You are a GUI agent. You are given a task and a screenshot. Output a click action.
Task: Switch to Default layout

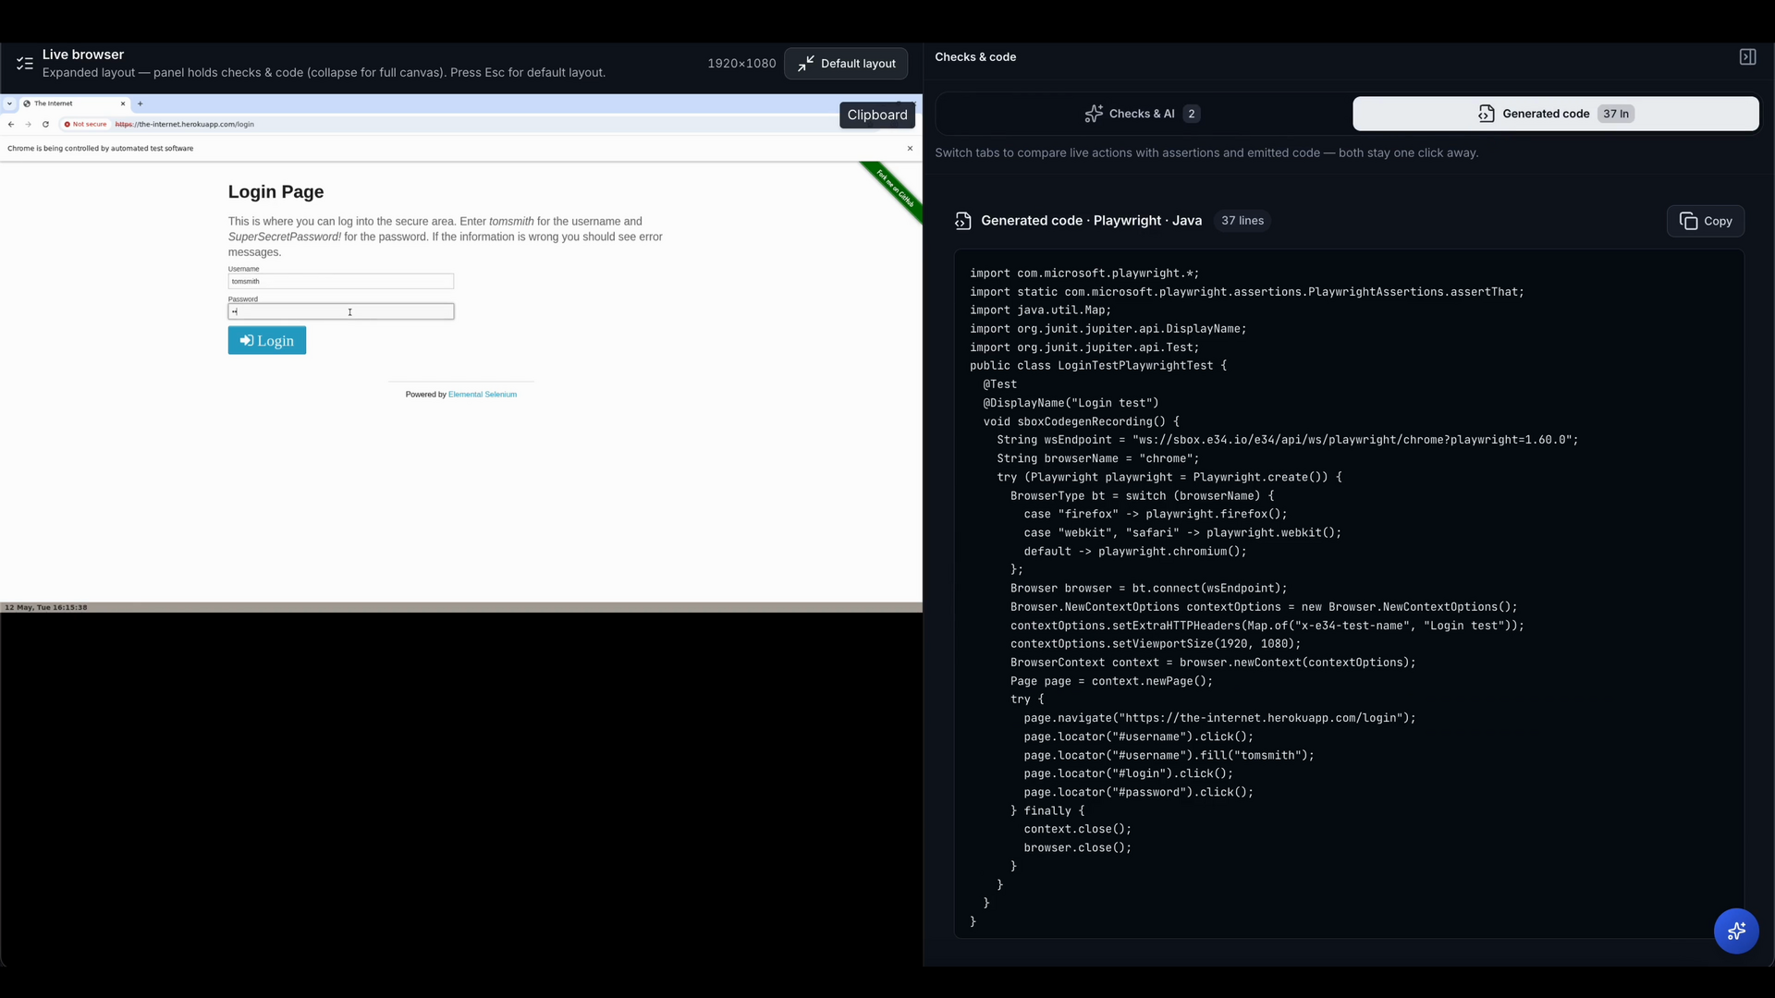[846, 64]
